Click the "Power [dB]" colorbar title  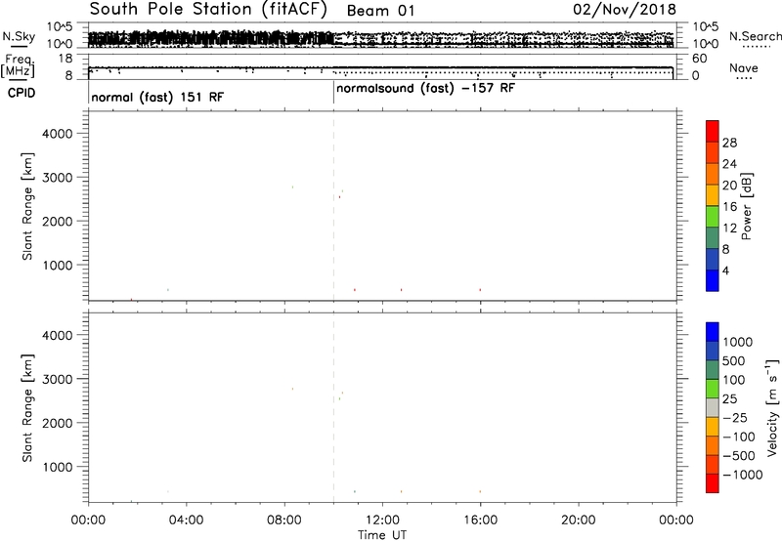[746, 206]
